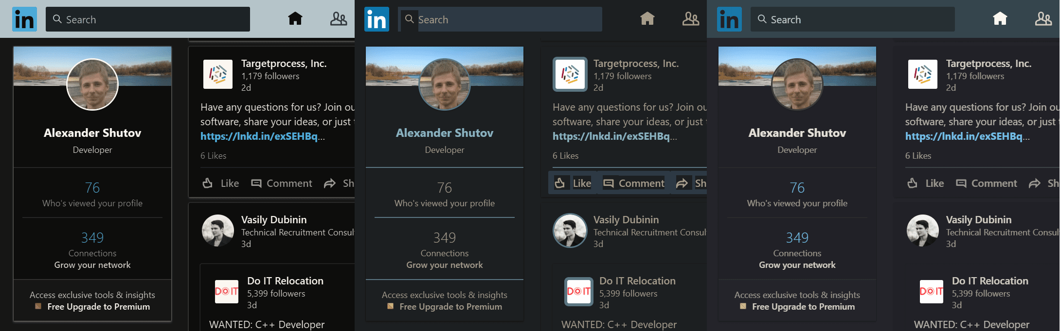The image size is (1060, 331).
Task: Open 349 Connections in the rightmost panel
Action: pyautogui.click(x=797, y=244)
